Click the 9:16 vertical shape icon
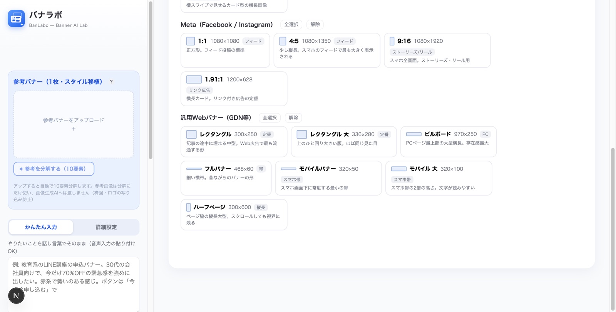Viewport: 616px width, 312px height. tap(392, 41)
